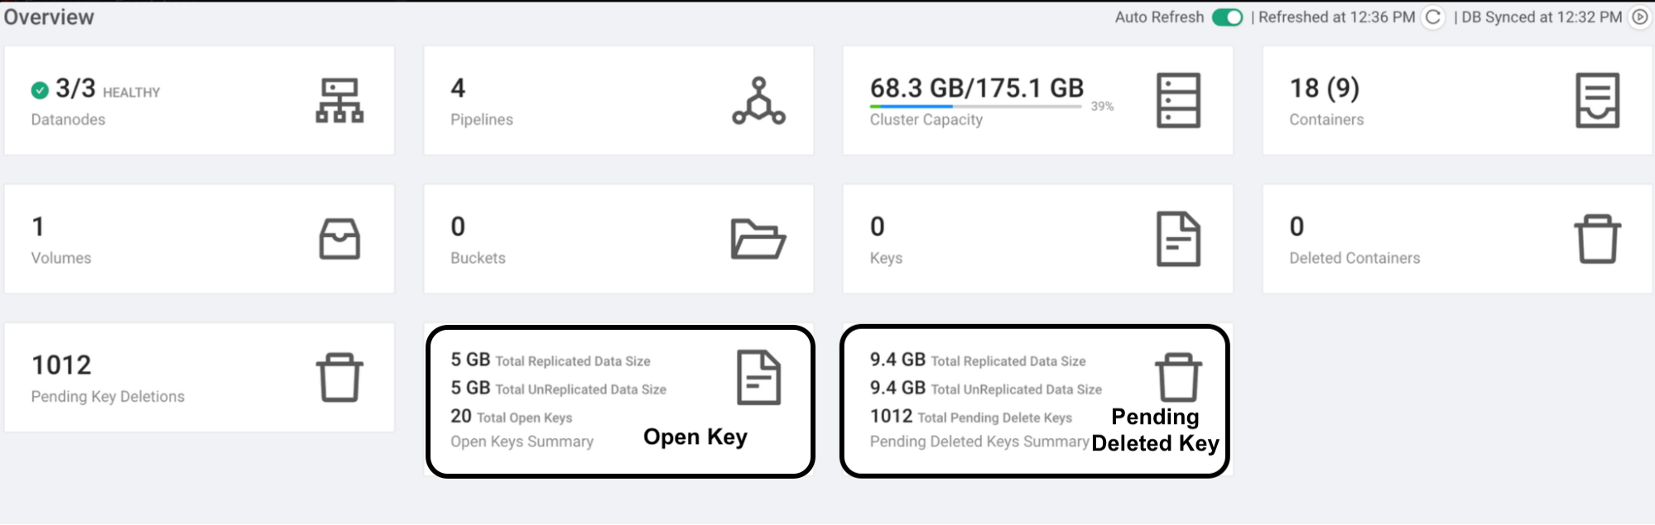Open the Pending Deleted Keys Summary card
The image size is (1655, 525).
[979, 441]
